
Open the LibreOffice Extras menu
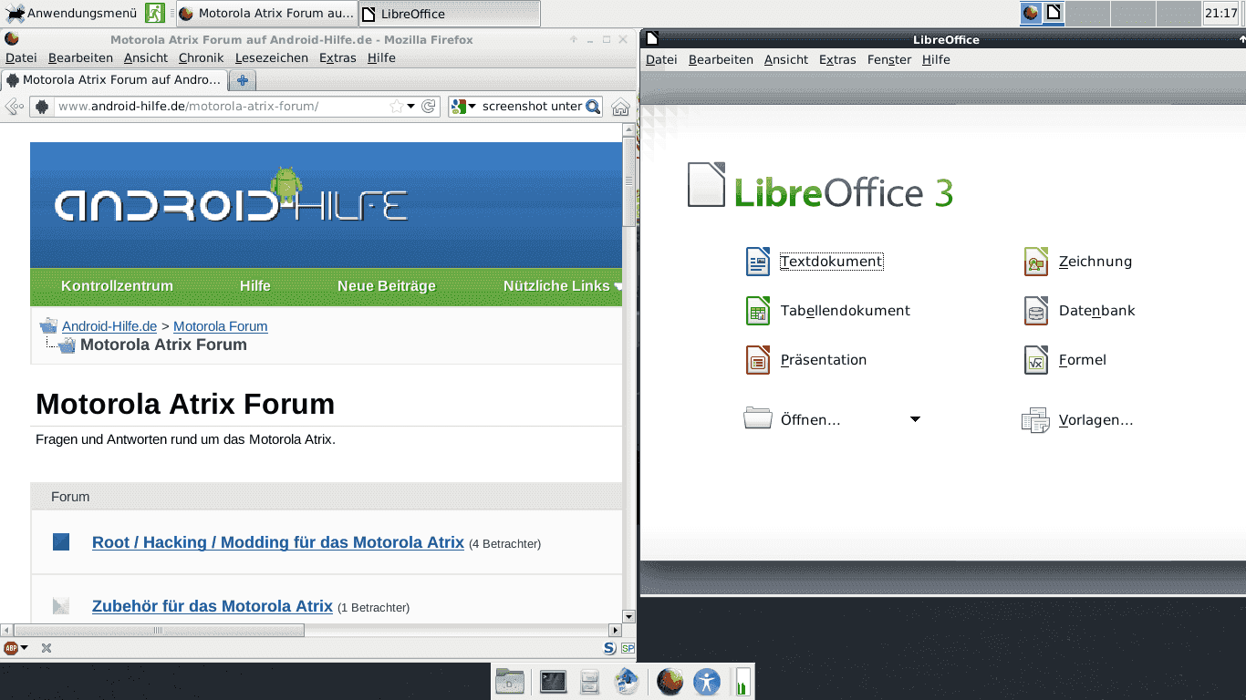click(x=837, y=59)
